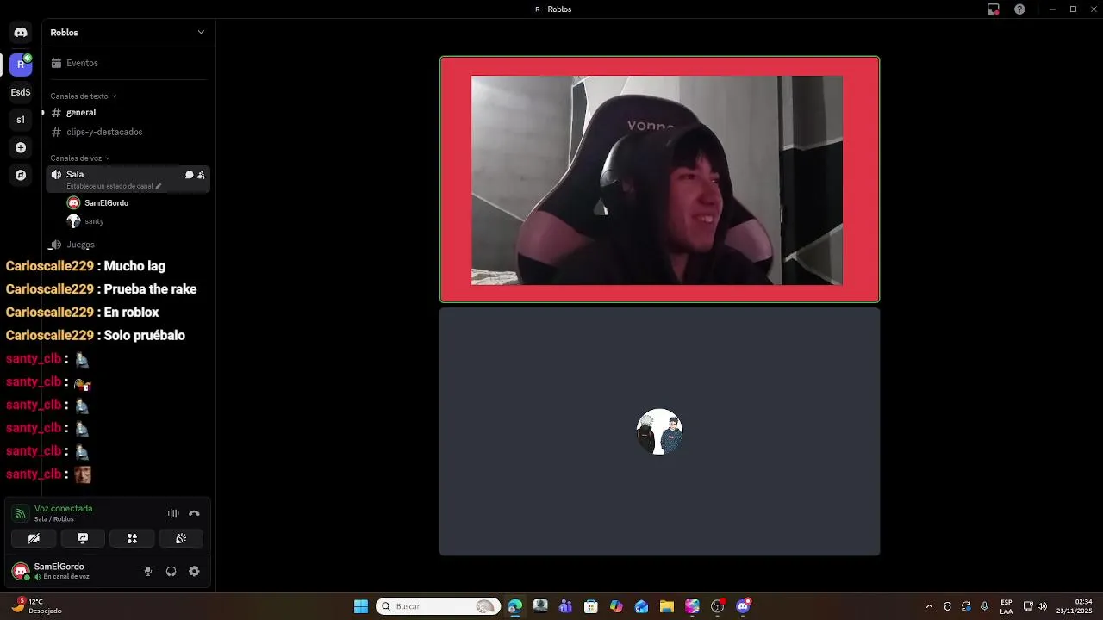Open OBS Studio from taskbar

coord(717,606)
